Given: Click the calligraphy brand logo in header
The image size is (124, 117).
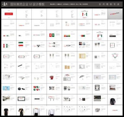Looking at the screenshot, I should tap(5, 4).
